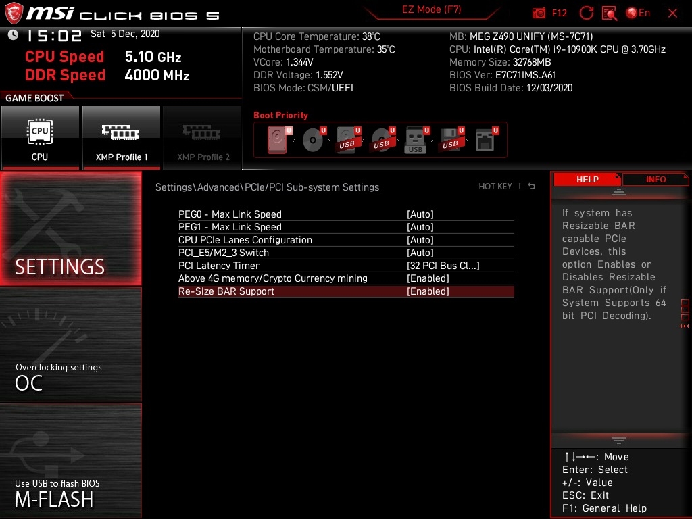This screenshot has width=692, height=519.
Task: Change language via the globe En icon
Action: [x=638, y=13]
